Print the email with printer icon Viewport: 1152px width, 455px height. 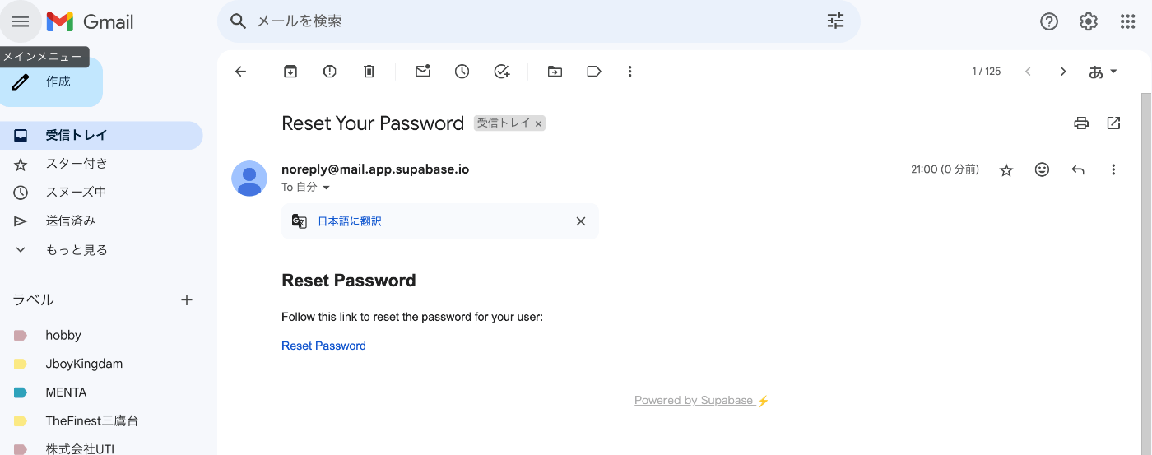1081,123
